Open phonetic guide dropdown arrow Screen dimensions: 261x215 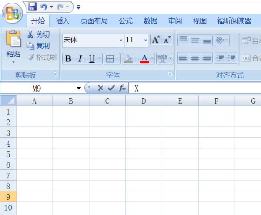[171, 58]
